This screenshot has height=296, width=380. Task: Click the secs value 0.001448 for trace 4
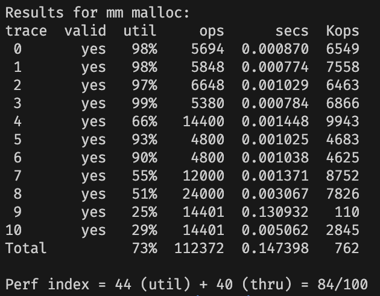point(275,121)
